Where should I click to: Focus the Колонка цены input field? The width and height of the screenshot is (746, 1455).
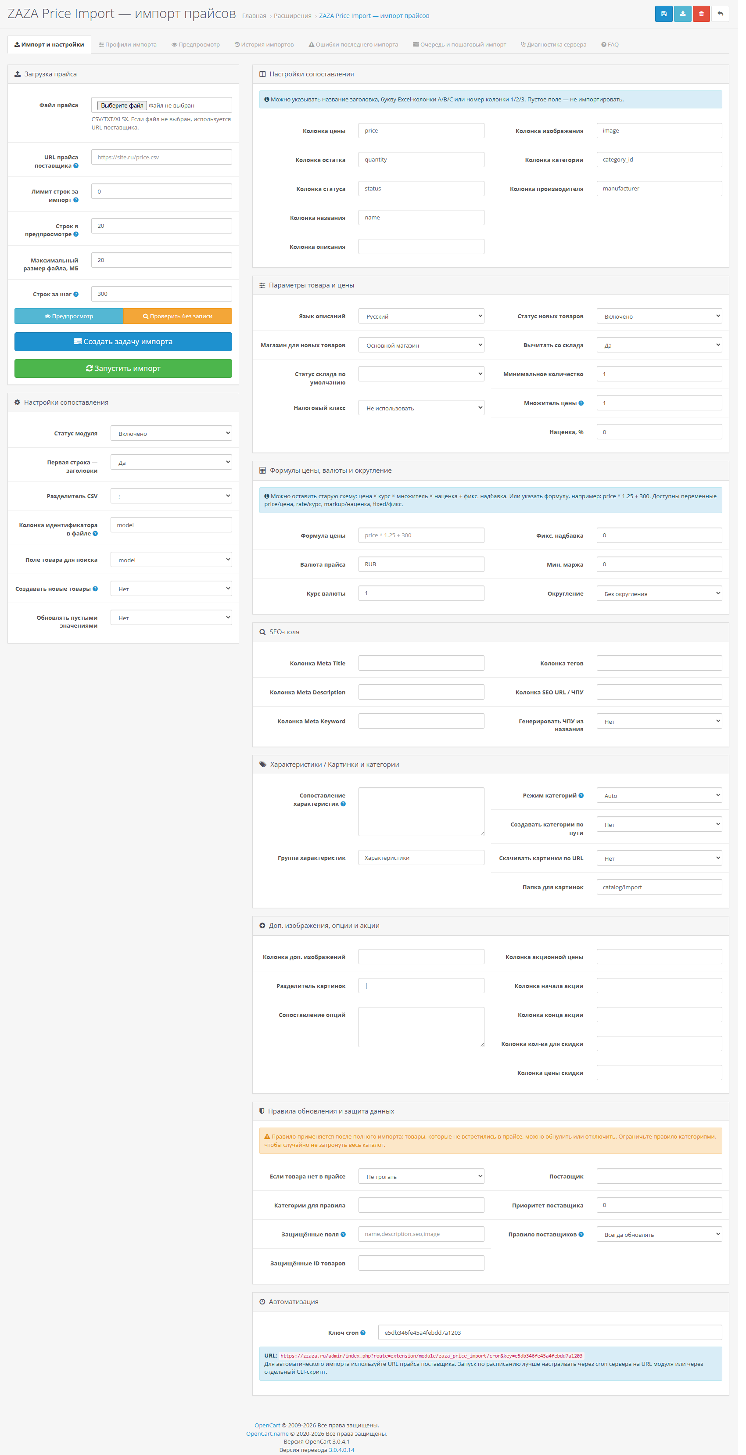pos(421,130)
